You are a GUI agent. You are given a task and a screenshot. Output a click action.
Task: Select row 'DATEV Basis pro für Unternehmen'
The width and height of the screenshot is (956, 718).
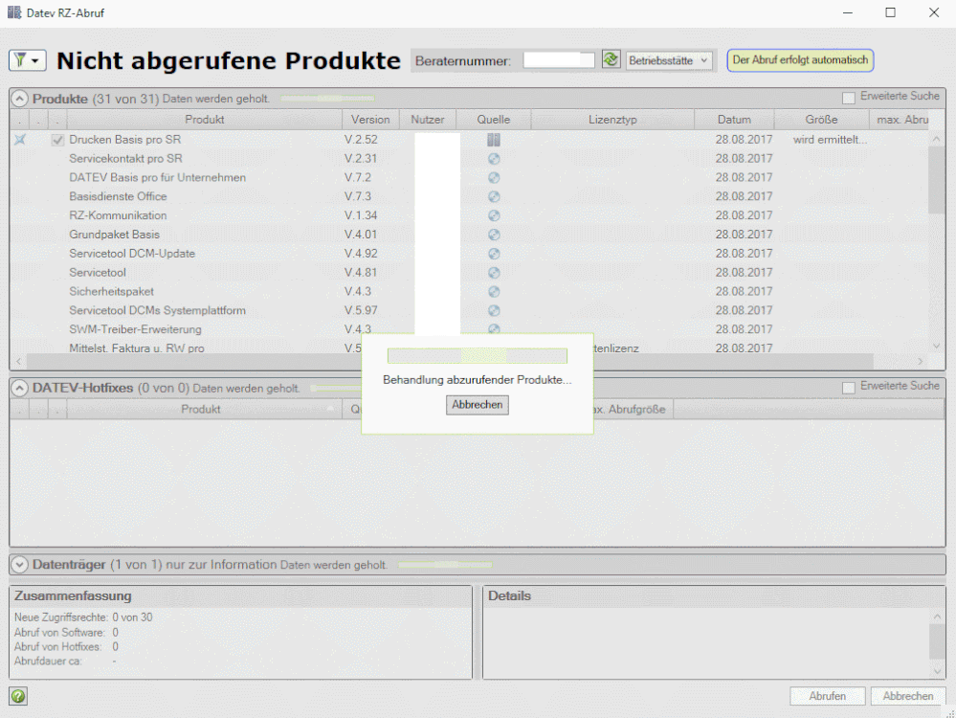coord(470,177)
